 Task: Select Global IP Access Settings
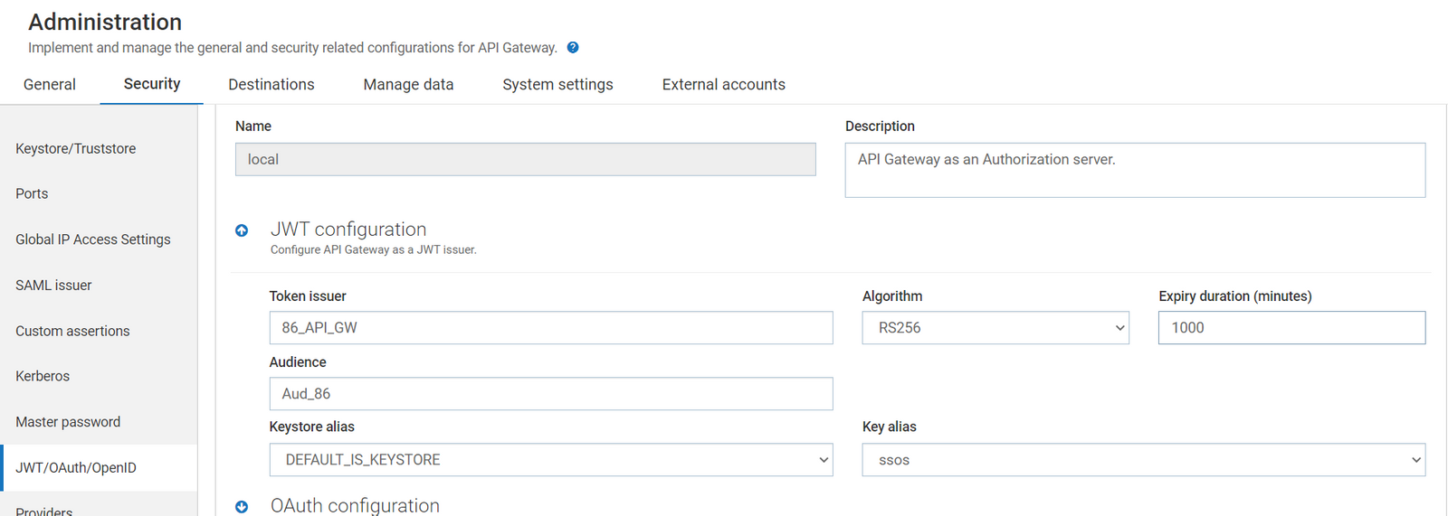pos(93,239)
